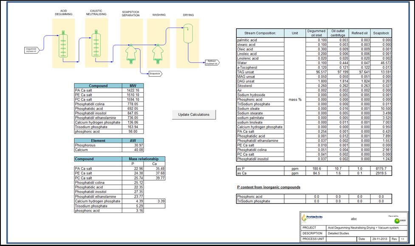Select the Stream Composition header cell
Screen dimensions: 415x246
[260, 33]
